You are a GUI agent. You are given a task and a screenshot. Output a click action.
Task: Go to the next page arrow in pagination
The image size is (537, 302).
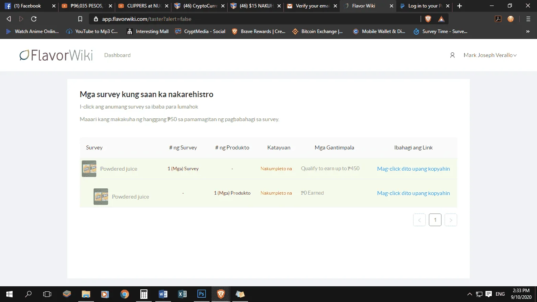[451, 220]
